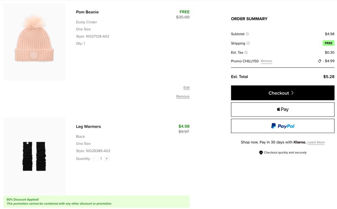Open the Pom Beanie product title
Screen dimensions: 337x209
[x=87, y=12]
